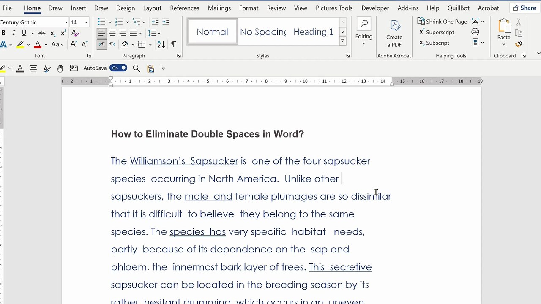Click the Shrink One Page button
This screenshot has width=541, height=304.
coord(442,22)
